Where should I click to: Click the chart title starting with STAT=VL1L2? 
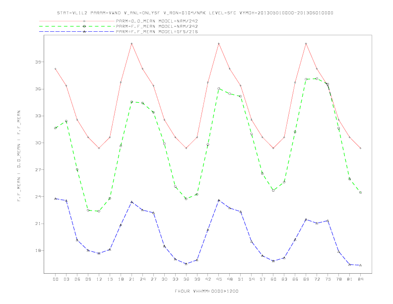(195, 13)
